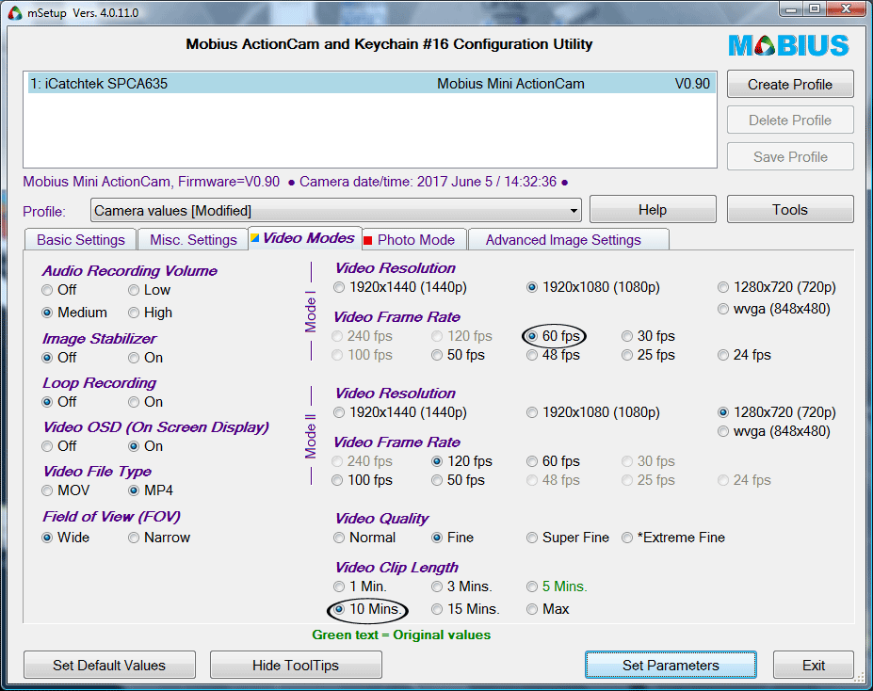Screen dimensions: 873x691
Task: Enable Loop Recording with On
Action: (145, 402)
